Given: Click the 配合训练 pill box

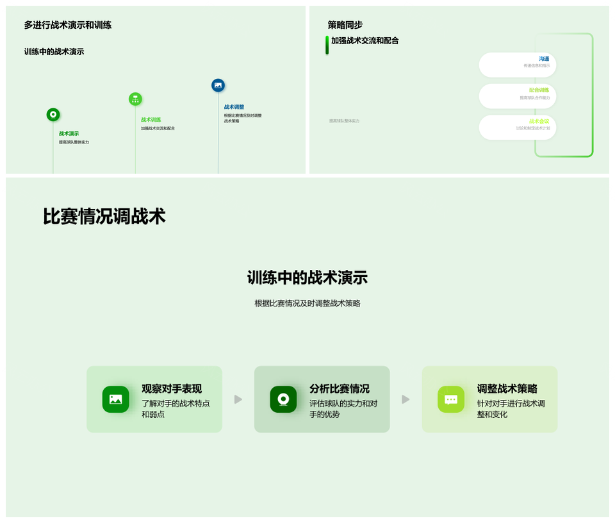Looking at the screenshot, I should [517, 96].
